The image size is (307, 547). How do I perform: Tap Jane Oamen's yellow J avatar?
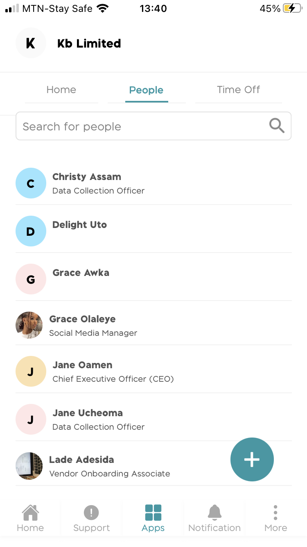click(x=31, y=372)
